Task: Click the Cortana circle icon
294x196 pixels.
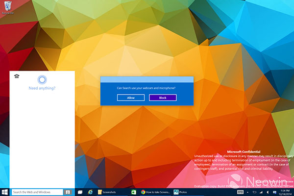Action: pos(42,79)
